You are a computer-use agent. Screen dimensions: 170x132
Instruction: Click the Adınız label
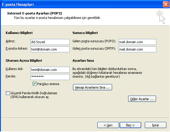click(x=10, y=41)
